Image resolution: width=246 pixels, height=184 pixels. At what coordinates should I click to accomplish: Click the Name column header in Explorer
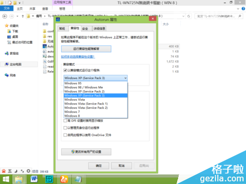pyautogui.click(x=45, y=24)
